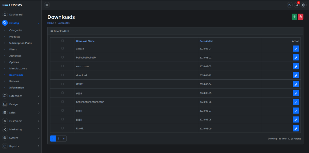Viewport: 309px width, 153px height.
Task: Click the Marketing share icon
Action: tap(5, 129)
